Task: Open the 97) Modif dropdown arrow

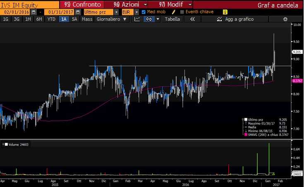Action: click(x=190, y=4)
